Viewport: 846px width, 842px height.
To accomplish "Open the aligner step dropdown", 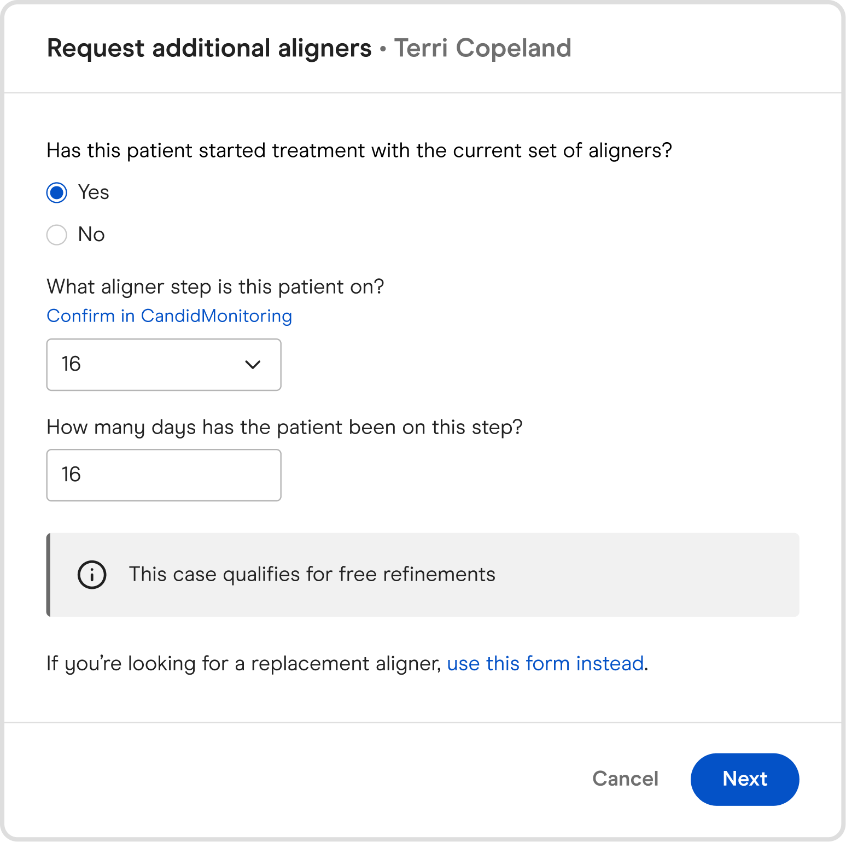I will tap(164, 365).
